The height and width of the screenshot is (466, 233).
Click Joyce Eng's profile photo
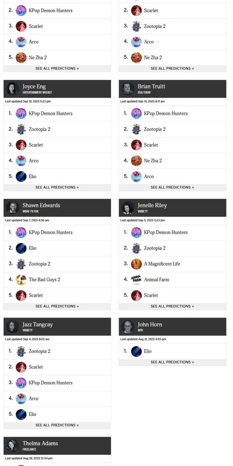pos(12,89)
